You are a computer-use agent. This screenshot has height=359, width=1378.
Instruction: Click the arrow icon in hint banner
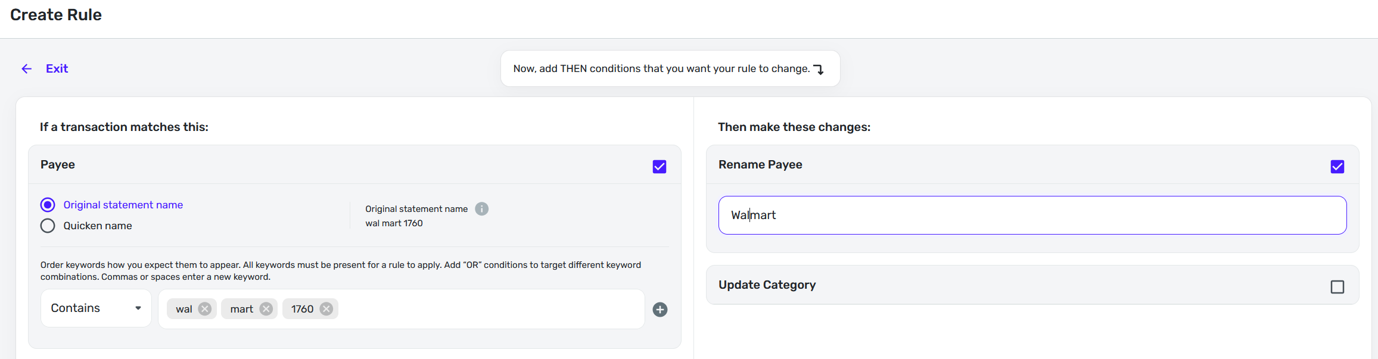[x=819, y=70]
